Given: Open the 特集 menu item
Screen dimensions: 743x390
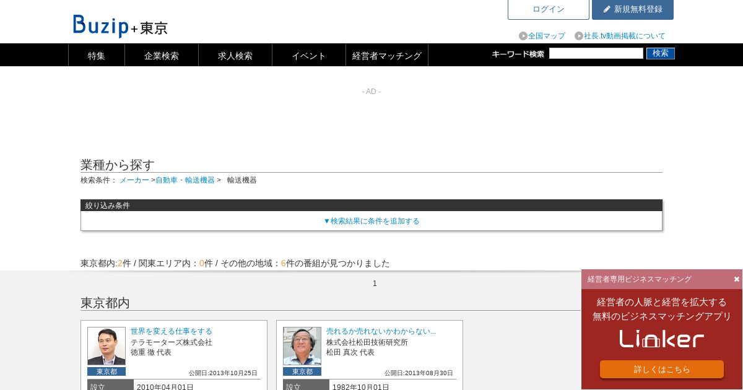Looking at the screenshot, I should tap(97, 55).
